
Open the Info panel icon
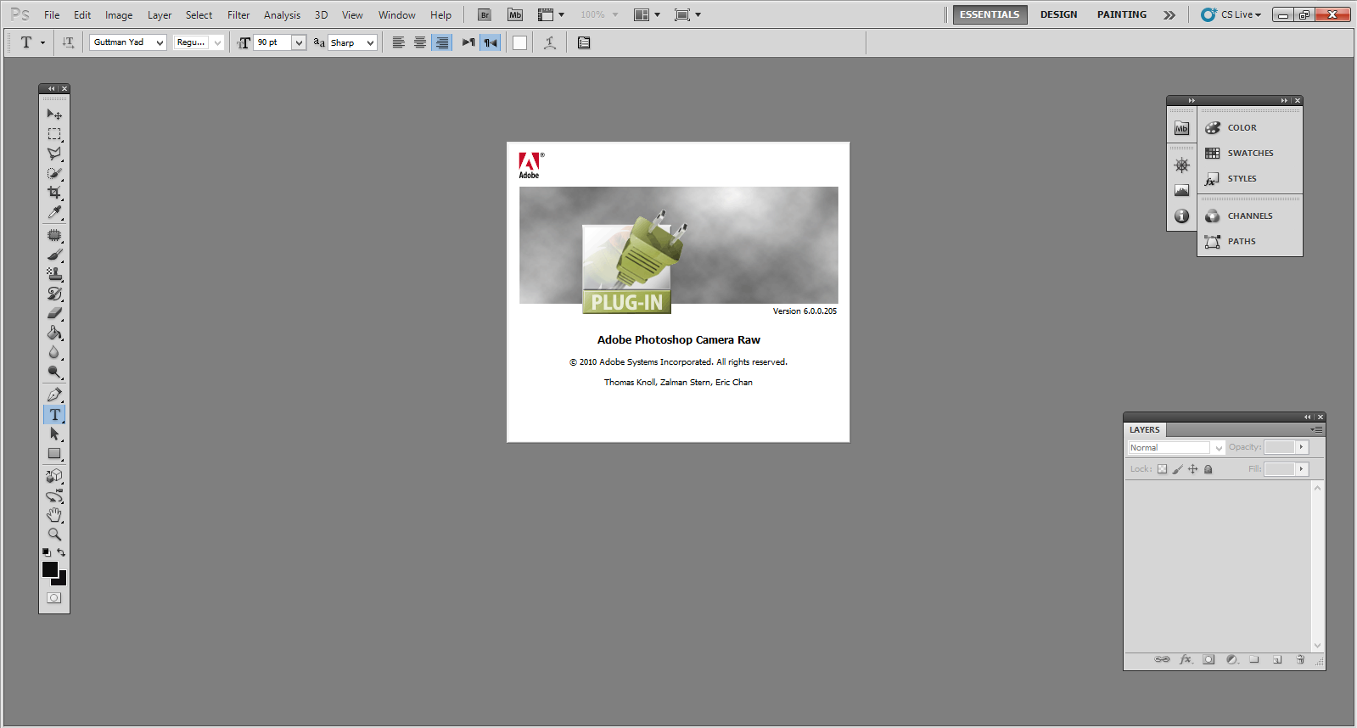1181,216
